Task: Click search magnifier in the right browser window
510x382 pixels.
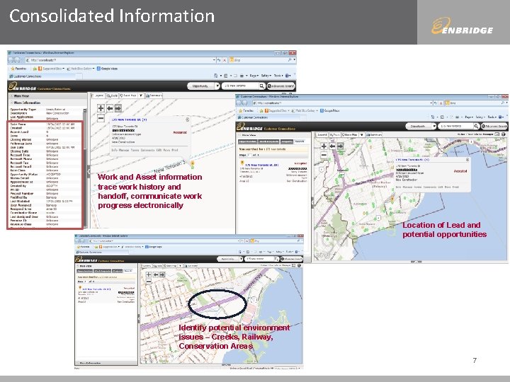Action: tap(476, 126)
